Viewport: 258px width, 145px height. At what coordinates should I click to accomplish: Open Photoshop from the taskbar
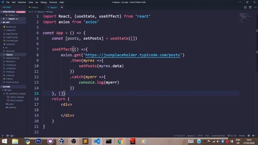pyautogui.click(x=39, y=141)
